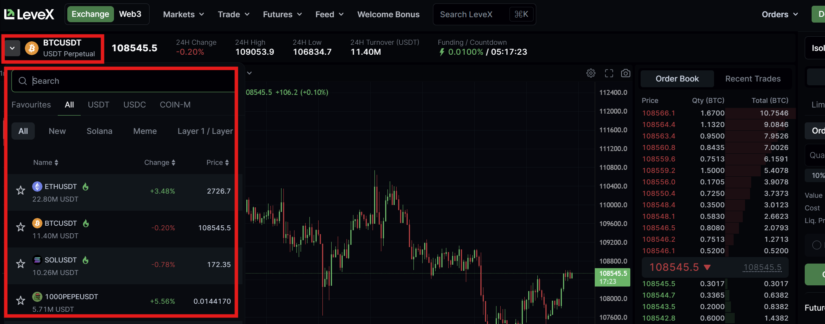Favourite SOLUSDT with its star icon
The image size is (825, 324).
tap(21, 264)
